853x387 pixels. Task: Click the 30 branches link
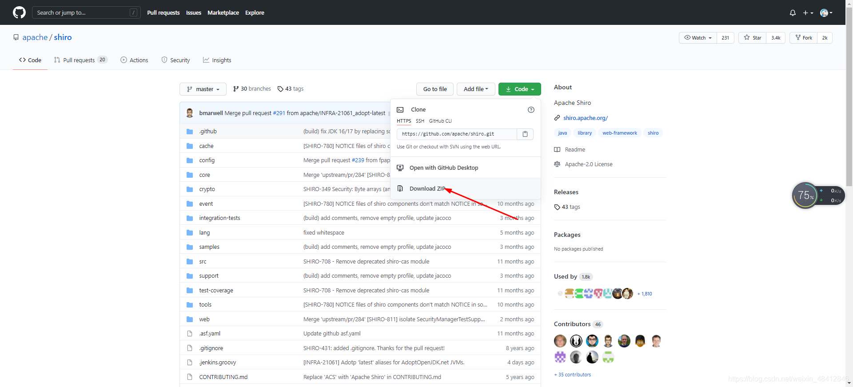click(x=252, y=89)
